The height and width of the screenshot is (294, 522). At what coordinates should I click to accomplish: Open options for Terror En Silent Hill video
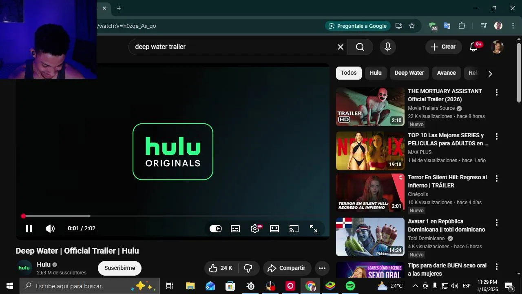496,178
